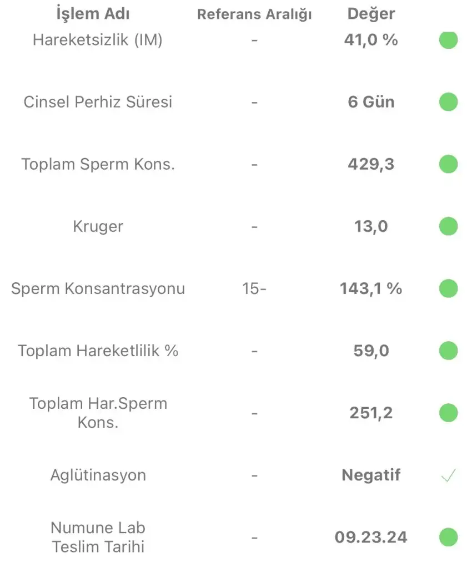Click the Kruger row green status dot
Viewport: 467px width, 568px height.
pyautogui.click(x=448, y=226)
